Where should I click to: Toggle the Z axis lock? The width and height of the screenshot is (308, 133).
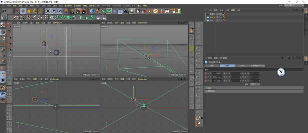click(x=59, y=11)
